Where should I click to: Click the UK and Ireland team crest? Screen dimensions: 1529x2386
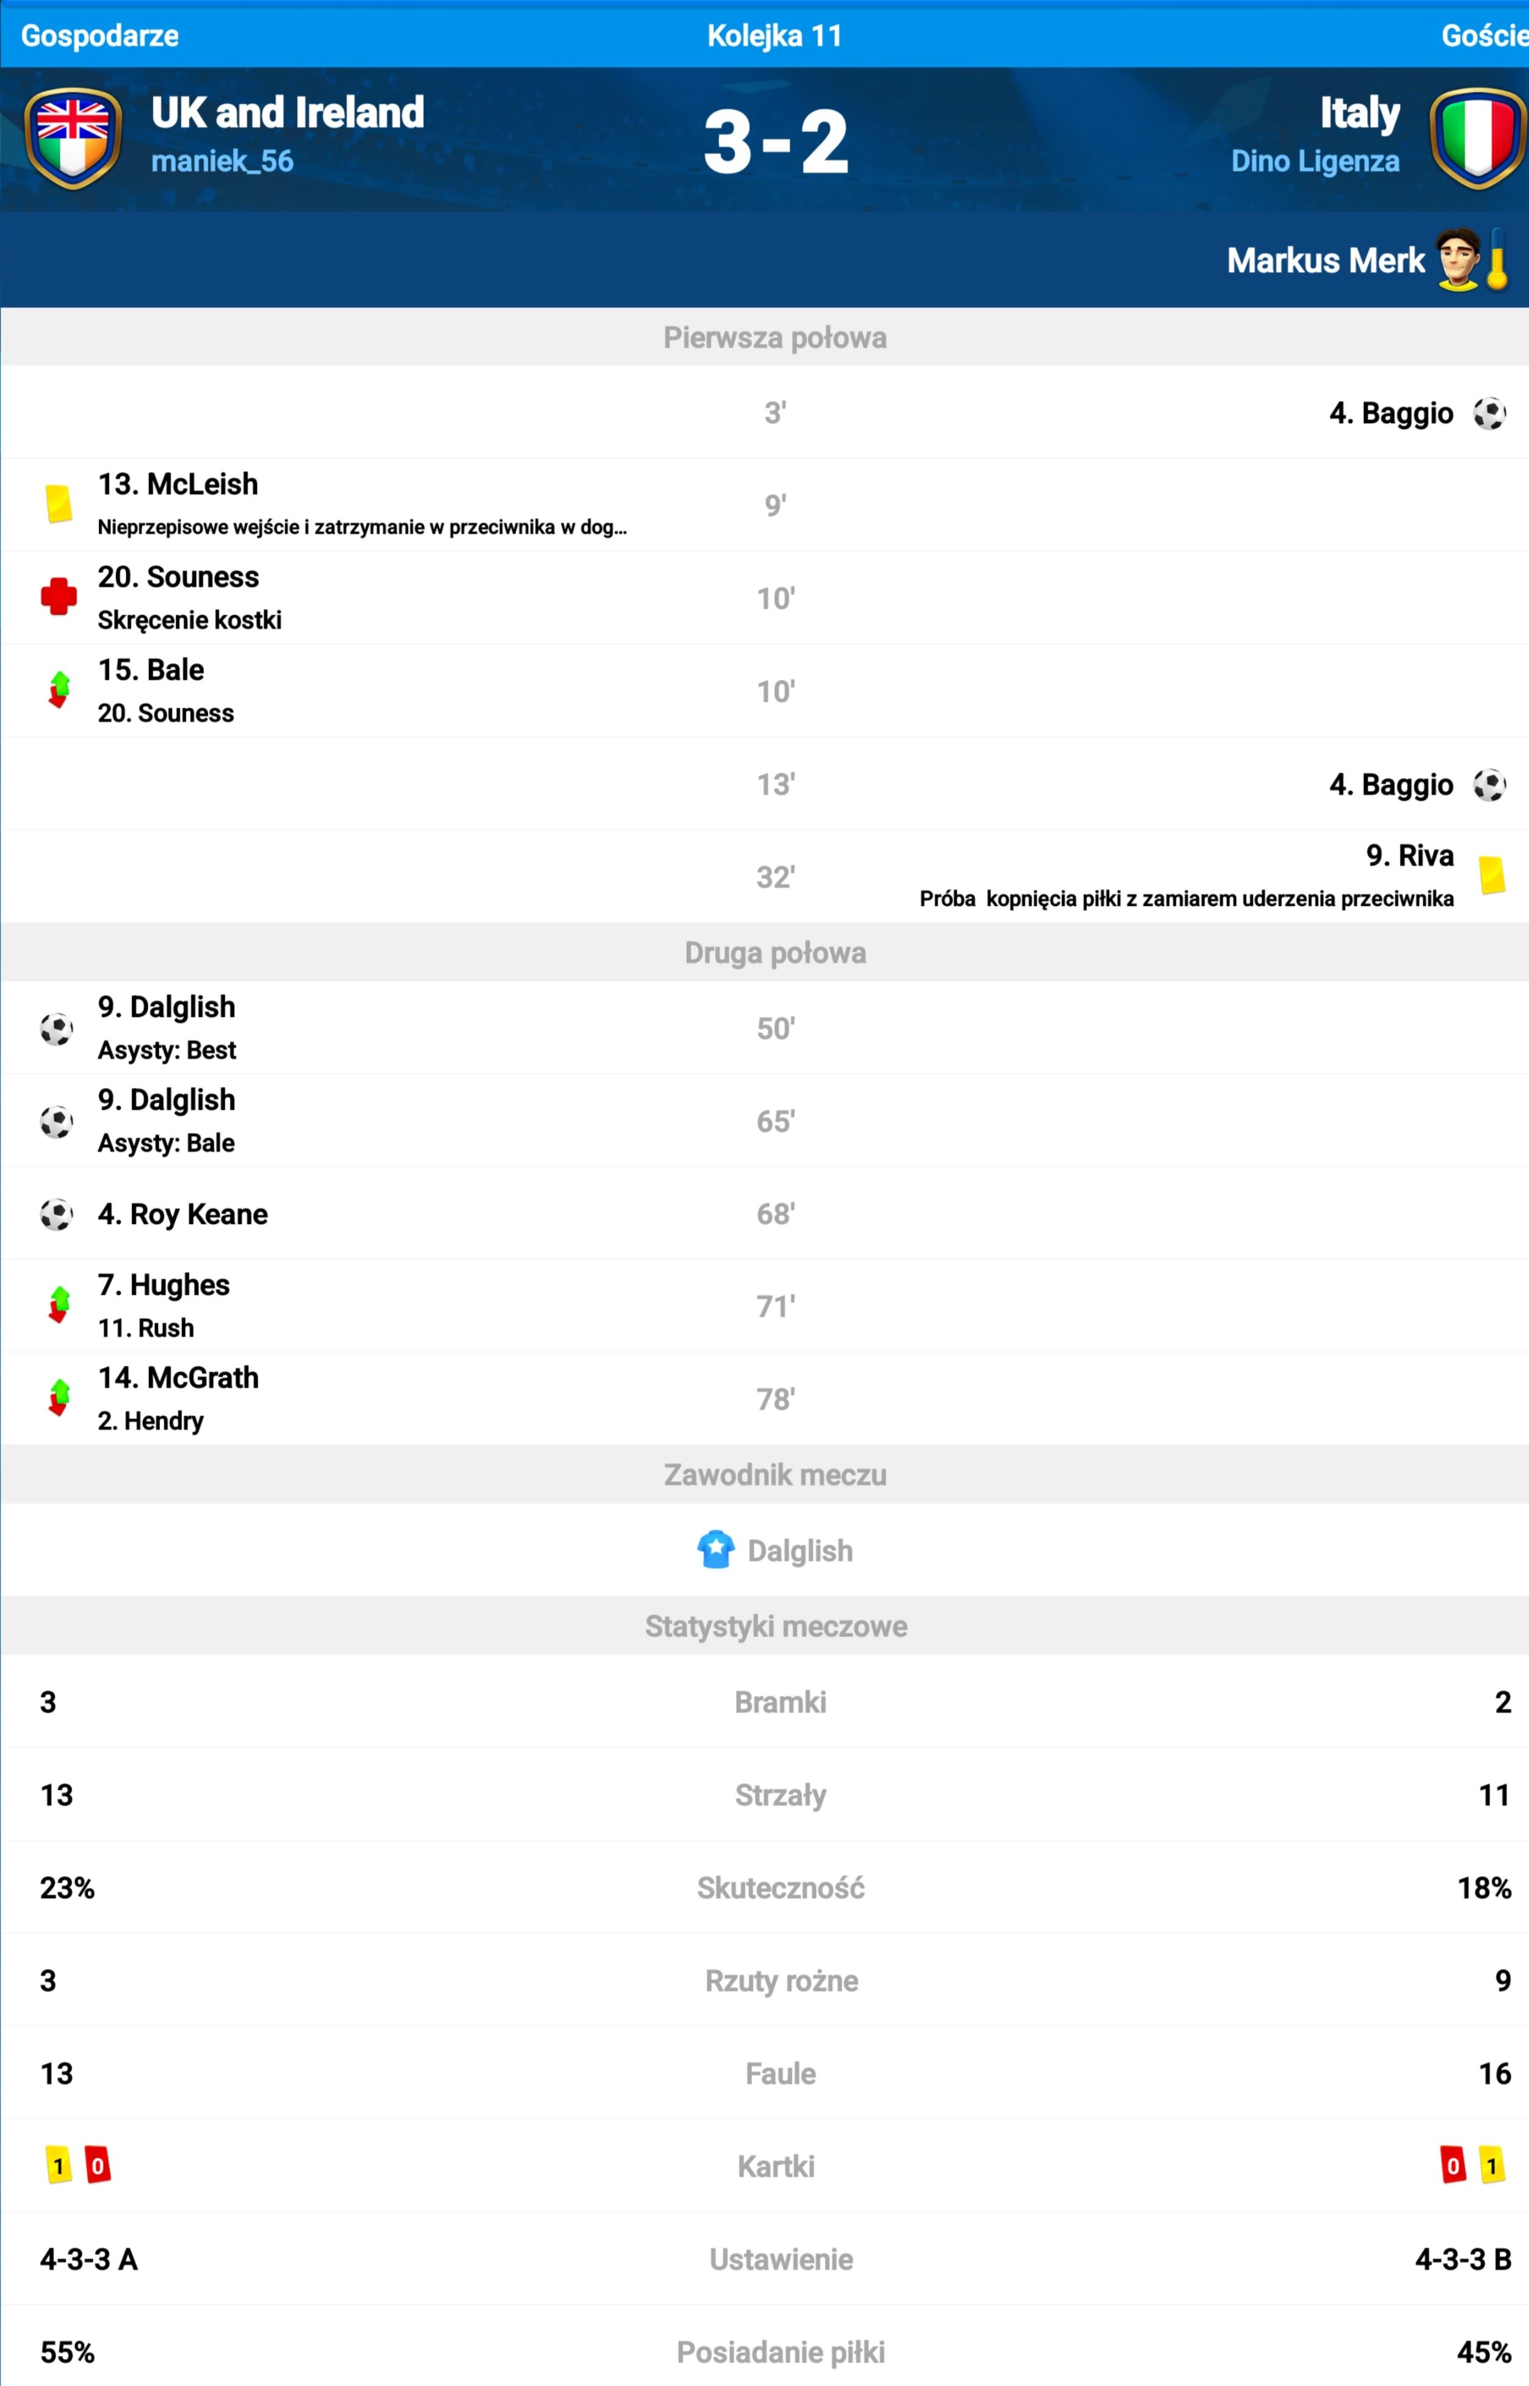pos(73,139)
